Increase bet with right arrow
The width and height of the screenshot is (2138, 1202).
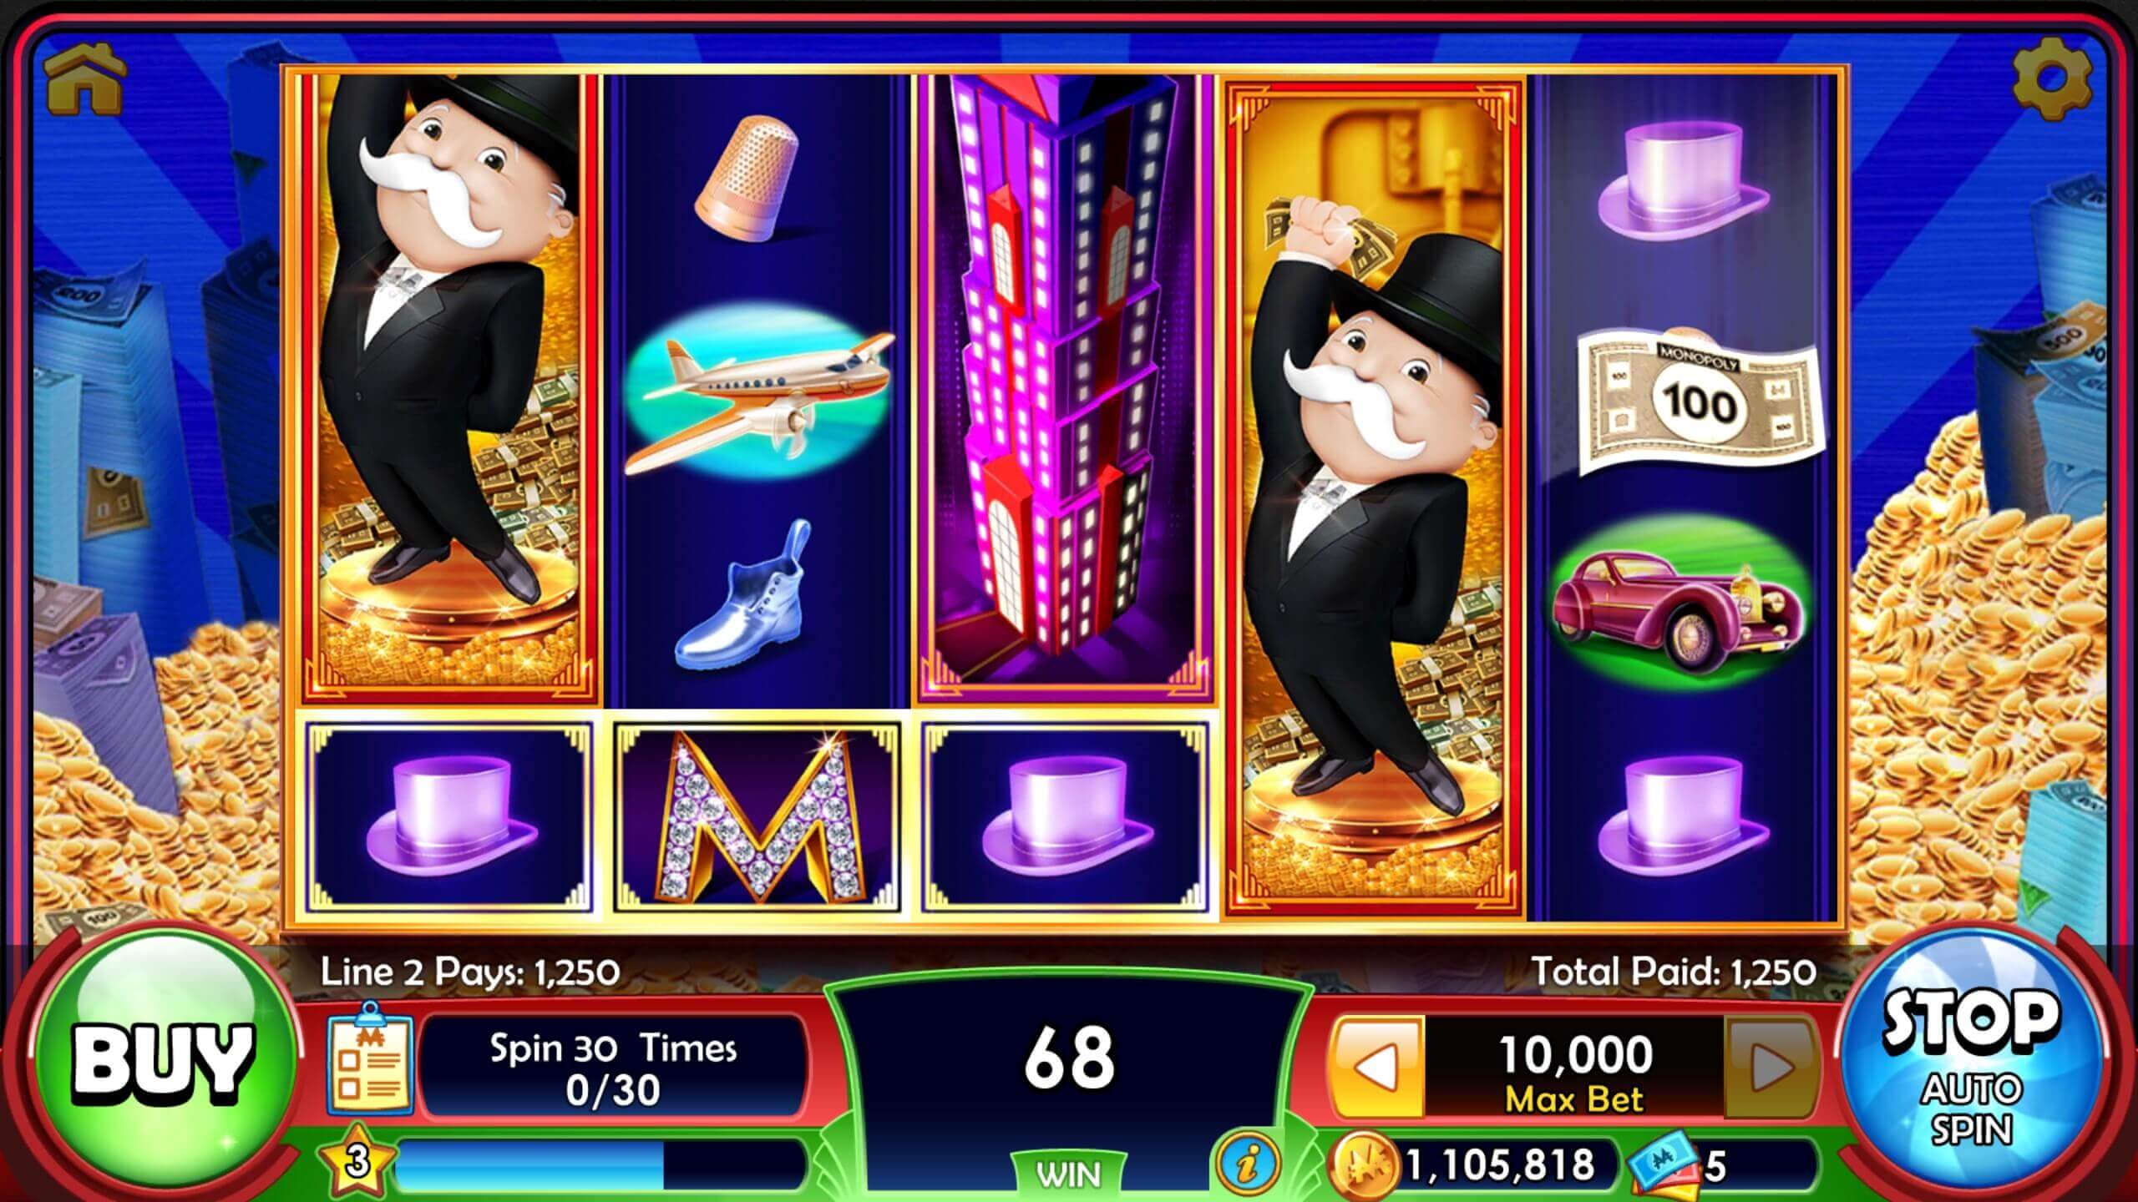tap(1771, 1066)
